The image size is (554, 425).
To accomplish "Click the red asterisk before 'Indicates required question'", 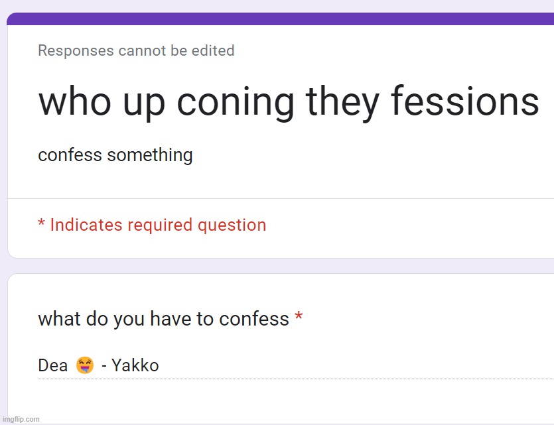I will pos(41,223).
